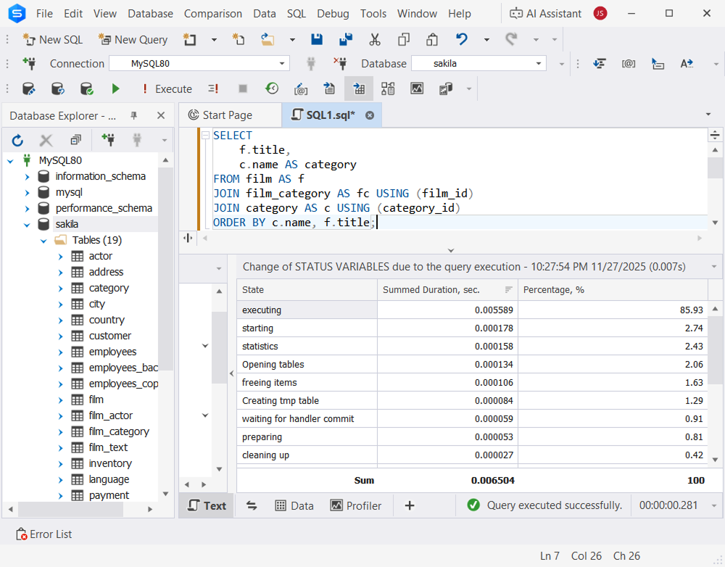725x567 pixels.
Task: Toggle the pin on Database Explorer panel
Action: [133, 115]
